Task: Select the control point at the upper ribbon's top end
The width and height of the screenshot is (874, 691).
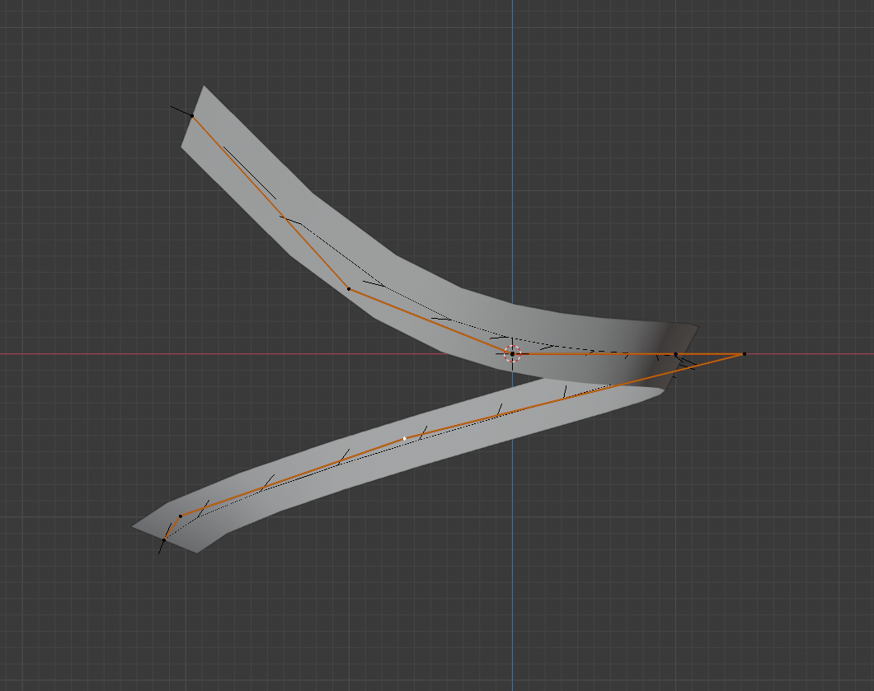Action: (x=192, y=116)
